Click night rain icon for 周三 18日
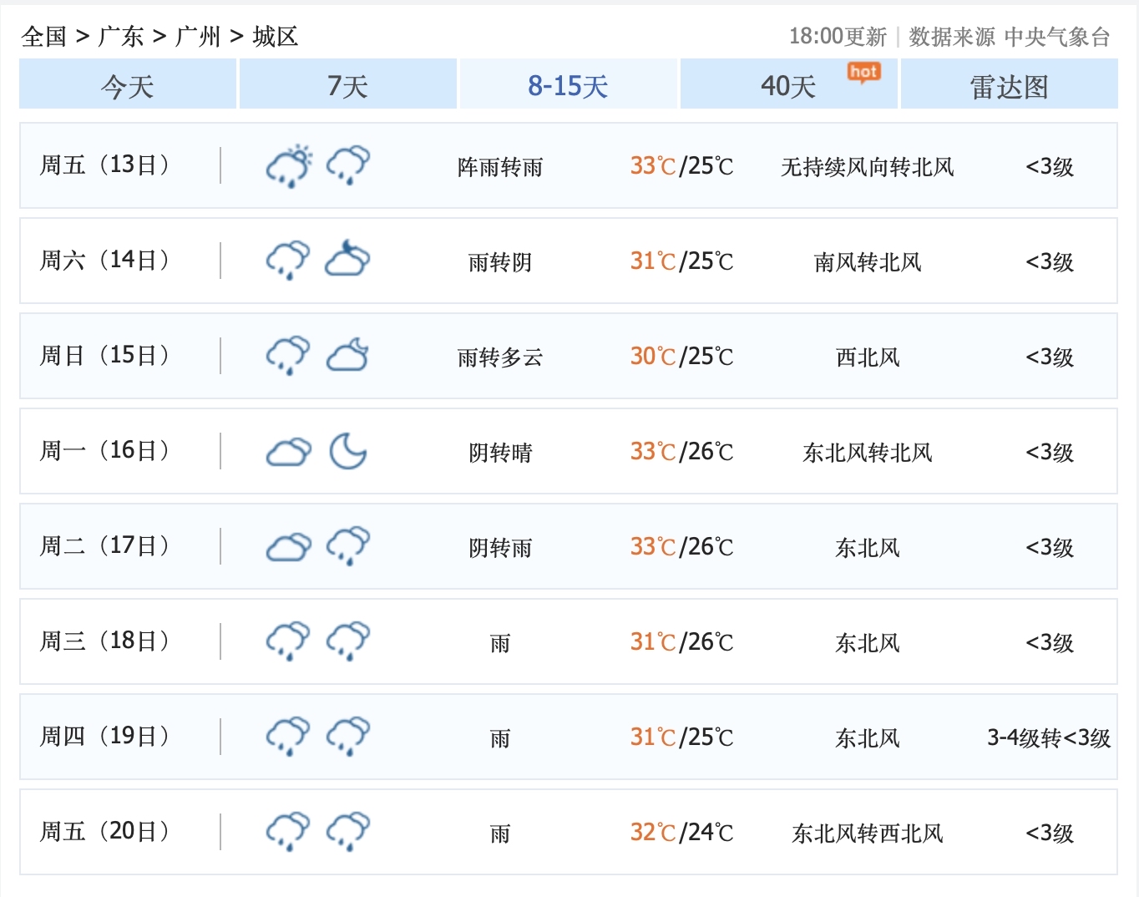The height and width of the screenshot is (897, 1139). 348,641
